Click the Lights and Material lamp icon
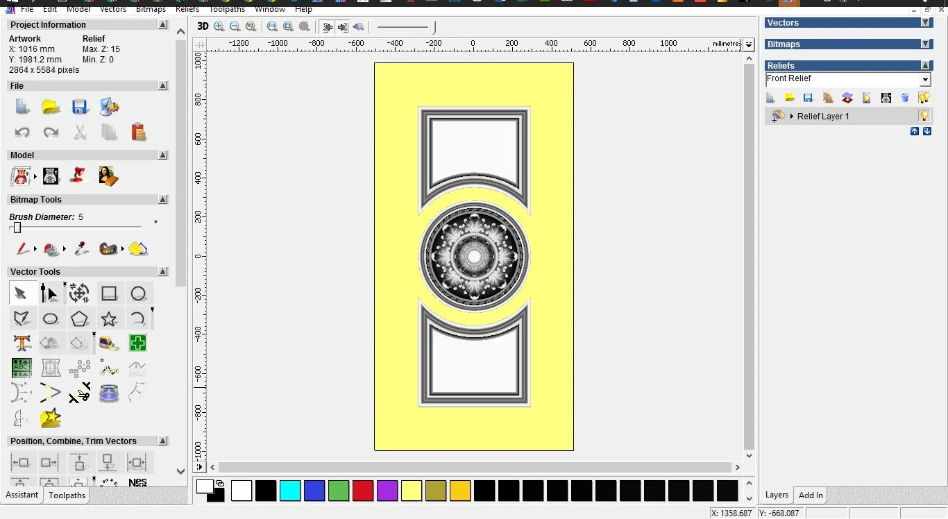948x519 pixels. pos(78,176)
